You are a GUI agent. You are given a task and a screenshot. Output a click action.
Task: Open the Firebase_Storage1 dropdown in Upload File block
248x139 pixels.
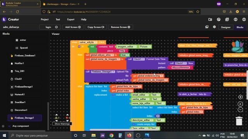click(x=103, y=72)
